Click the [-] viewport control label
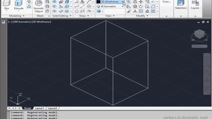Viewport: 212px width, 119px height. coord(10,22)
